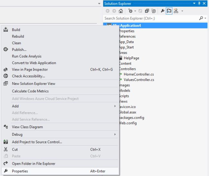Image resolution: width=209 pixels, height=176 pixels.
Task: Click the Forward navigation arrow in Solution Explorer
Action: coord(114,11)
